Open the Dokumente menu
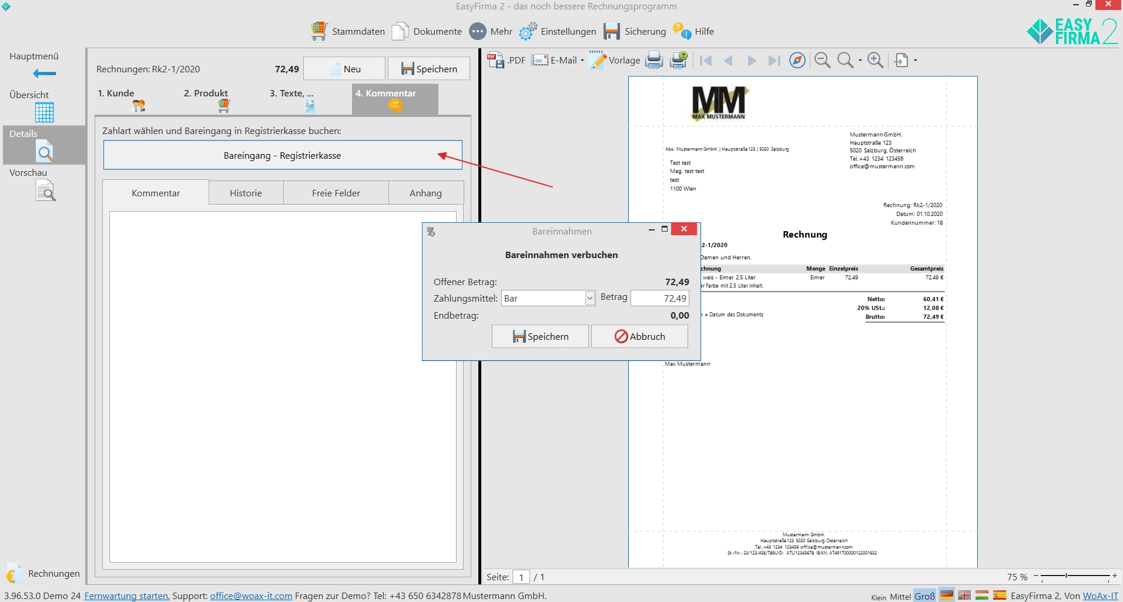1123x602 pixels. [427, 32]
